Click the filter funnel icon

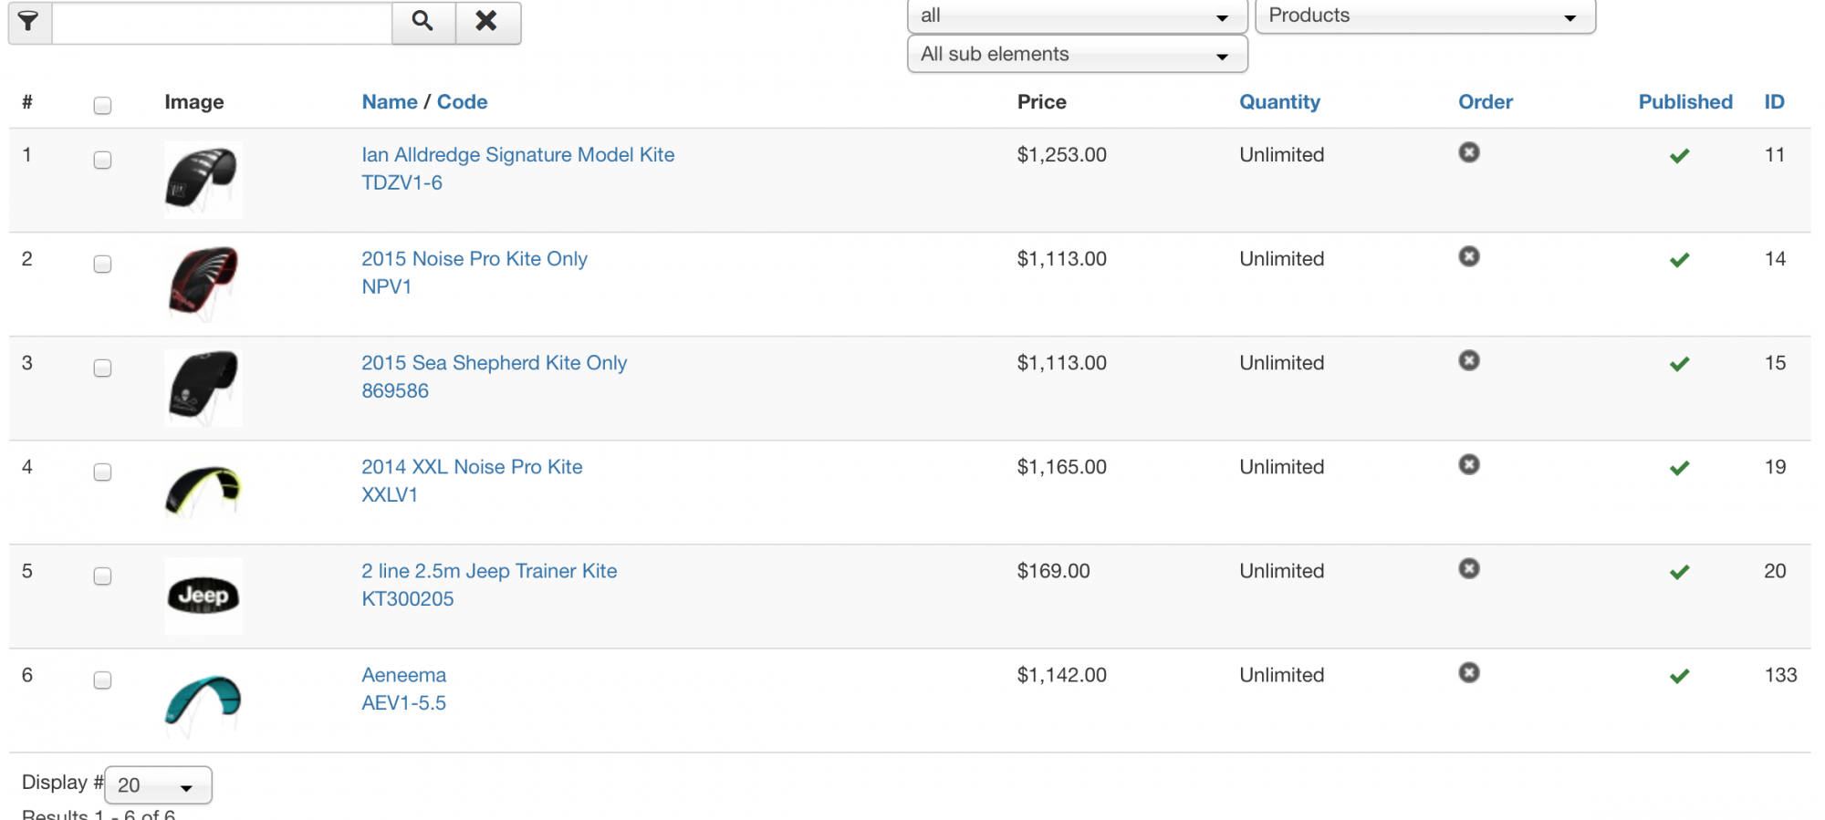pos(29,21)
